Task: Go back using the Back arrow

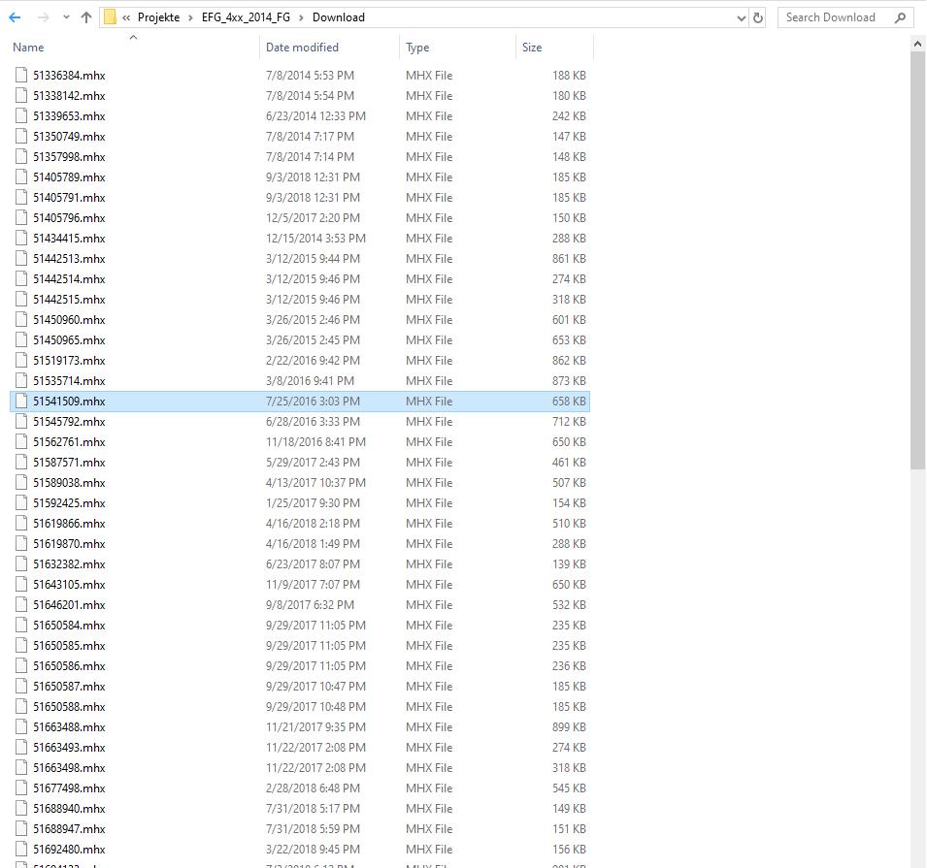Action: tap(15, 17)
